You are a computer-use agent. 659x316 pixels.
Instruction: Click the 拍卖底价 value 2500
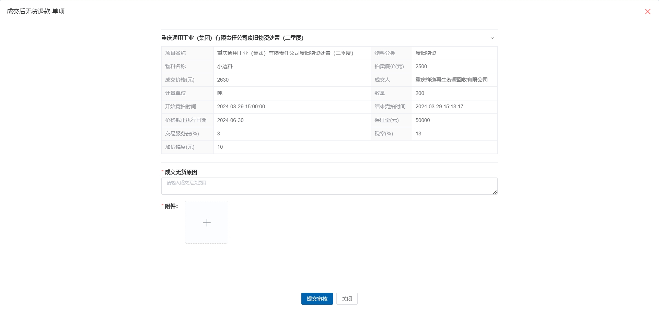421,66
